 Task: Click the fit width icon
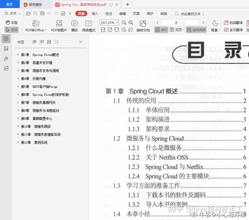tap(117, 30)
